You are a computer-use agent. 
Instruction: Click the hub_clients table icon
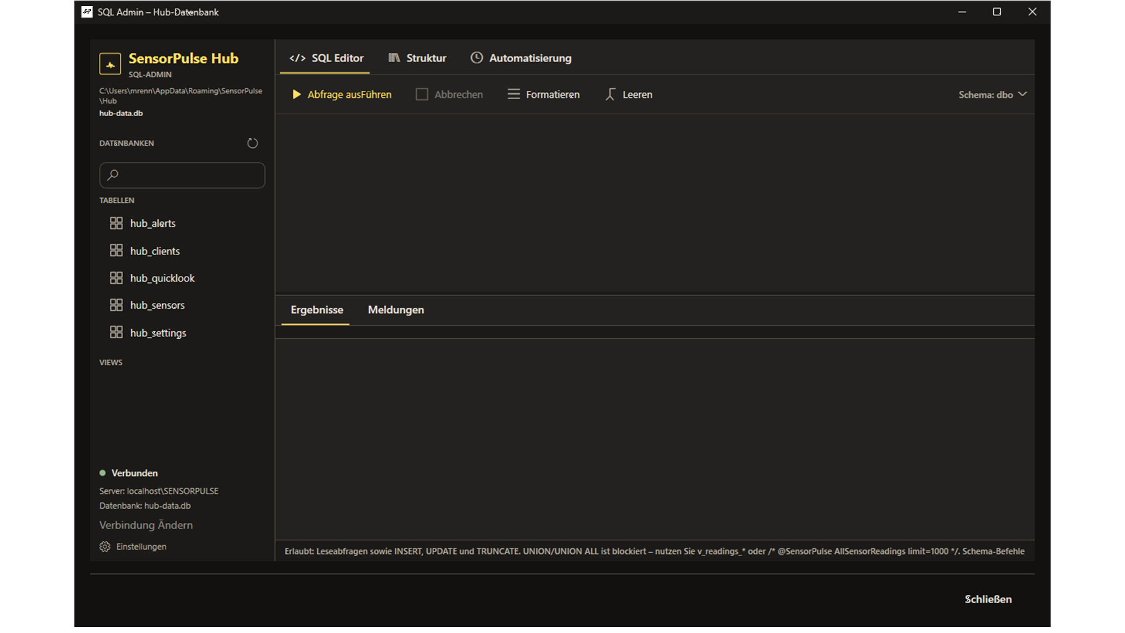tap(116, 250)
